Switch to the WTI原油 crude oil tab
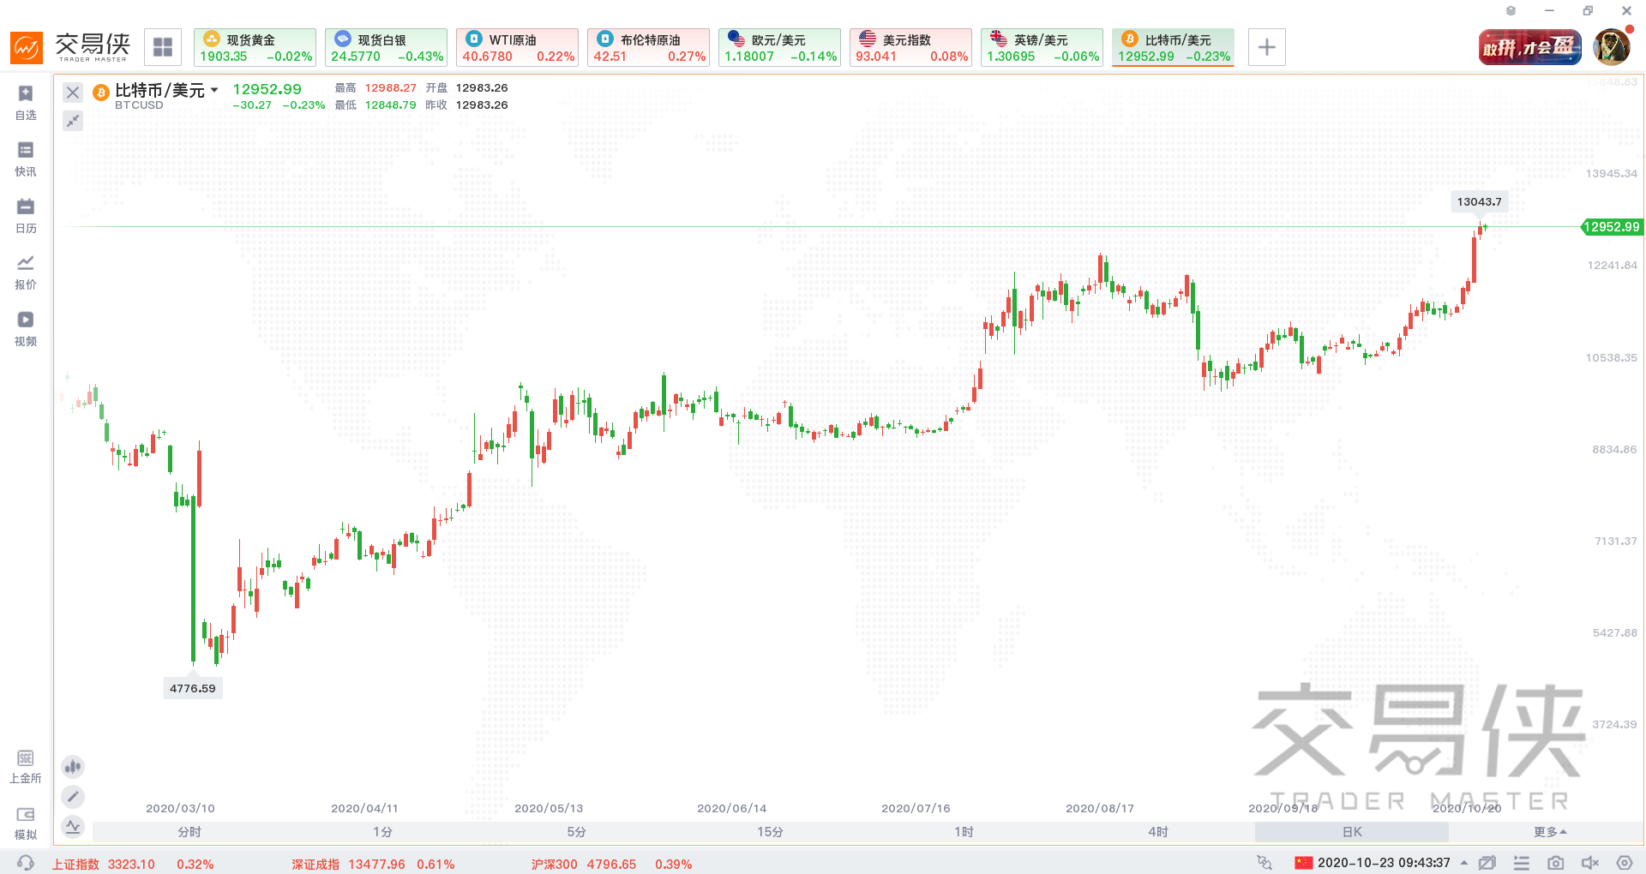Image resolution: width=1646 pixels, height=874 pixels. 517,47
